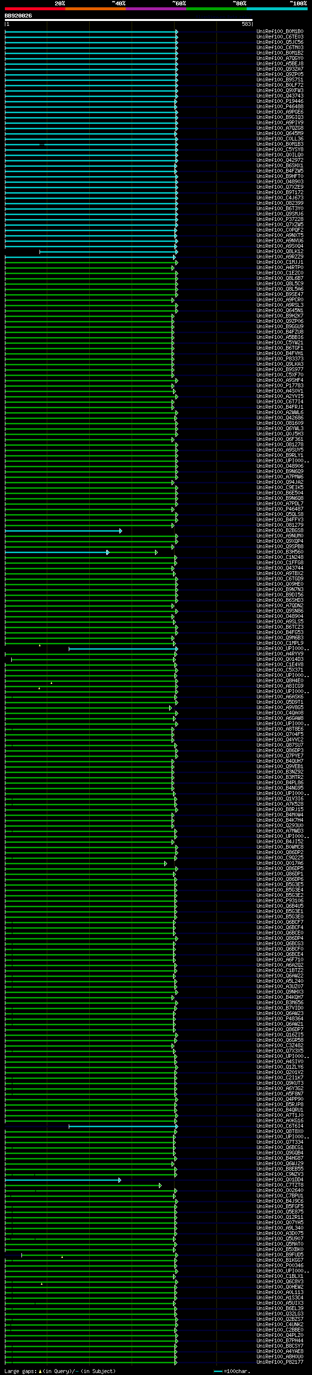Image resolution: width=312 pixels, height=1375 pixels.
Task: Select hit label UniRef100_P19446
Action: pyautogui.click(x=280, y=101)
